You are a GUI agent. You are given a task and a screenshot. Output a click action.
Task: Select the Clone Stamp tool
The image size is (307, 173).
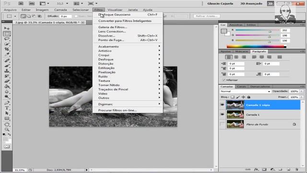pos(7,71)
